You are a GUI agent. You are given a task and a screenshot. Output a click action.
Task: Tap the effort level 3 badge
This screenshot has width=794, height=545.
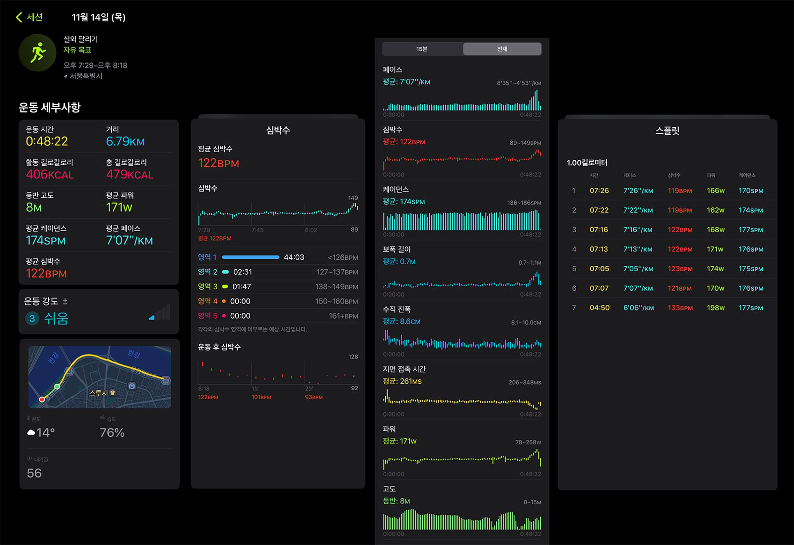click(x=32, y=318)
